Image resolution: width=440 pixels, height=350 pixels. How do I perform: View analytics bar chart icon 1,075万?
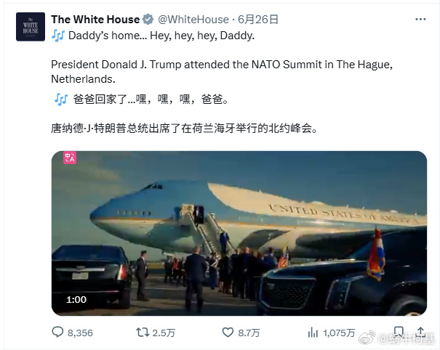click(313, 333)
